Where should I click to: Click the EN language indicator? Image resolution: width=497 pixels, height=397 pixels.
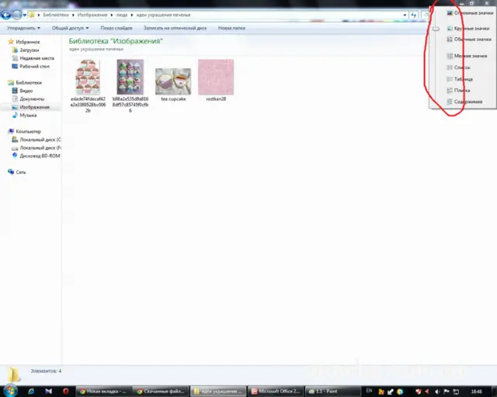pyautogui.click(x=369, y=391)
